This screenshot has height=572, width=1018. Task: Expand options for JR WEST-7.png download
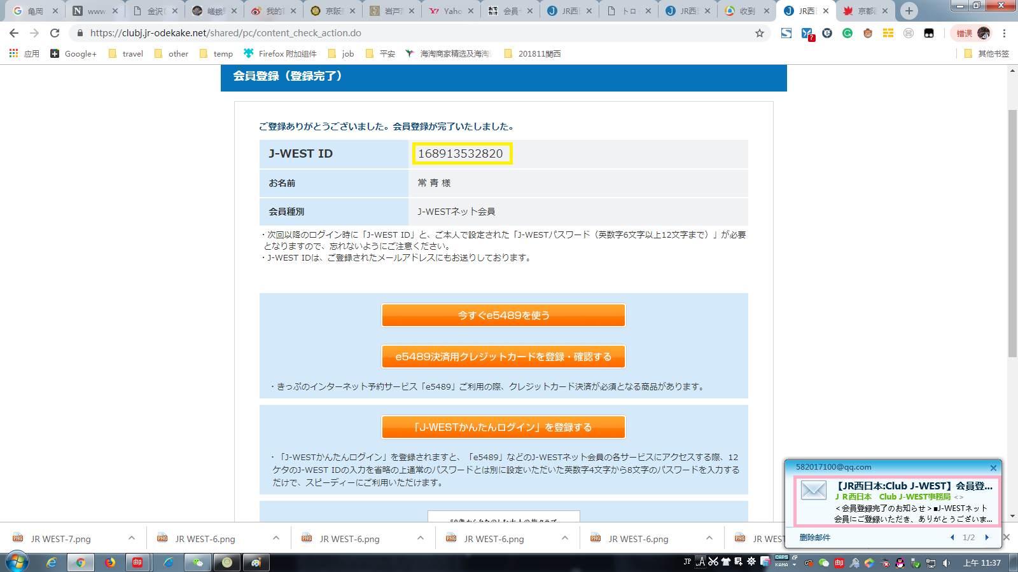[132, 538]
